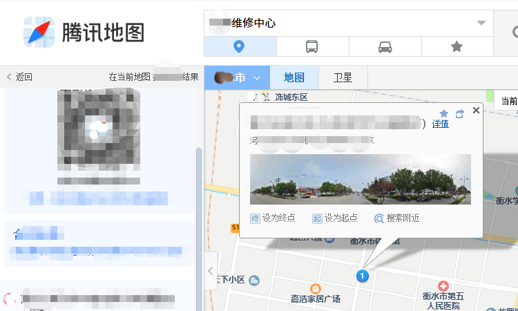
Task: Collapse the left results panel arrow
Action: (x=211, y=271)
